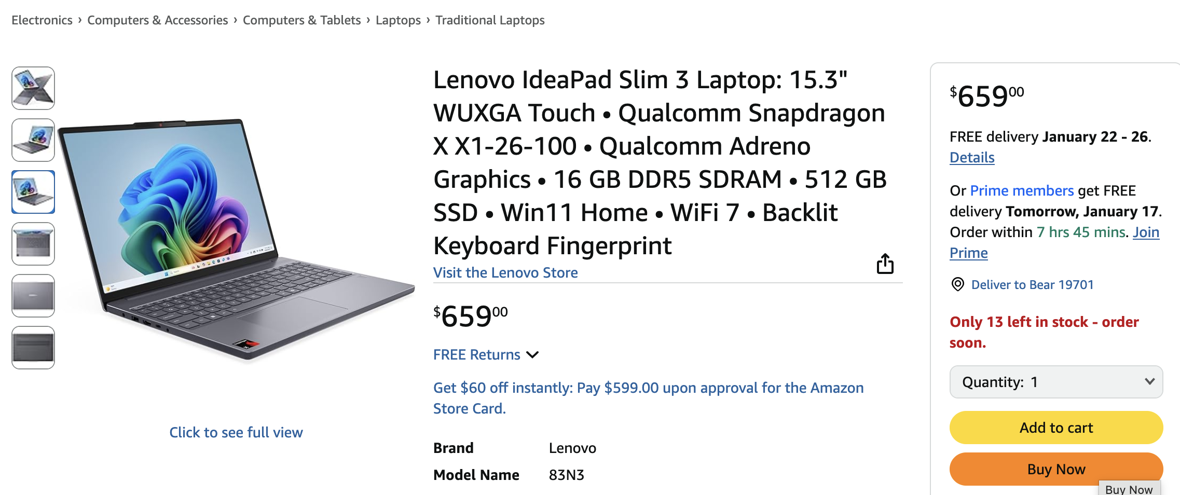This screenshot has width=1180, height=495.
Task: Click the location pin delivery icon
Action: 957,284
